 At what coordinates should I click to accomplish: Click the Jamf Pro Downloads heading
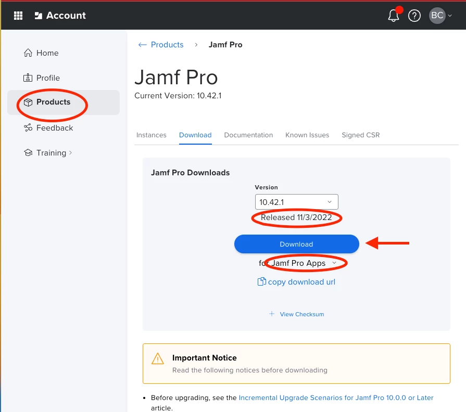pyautogui.click(x=190, y=173)
